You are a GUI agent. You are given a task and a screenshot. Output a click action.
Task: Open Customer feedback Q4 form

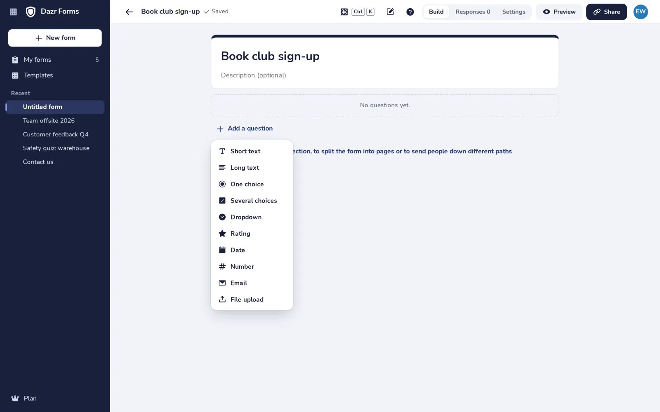click(x=55, y=134)
